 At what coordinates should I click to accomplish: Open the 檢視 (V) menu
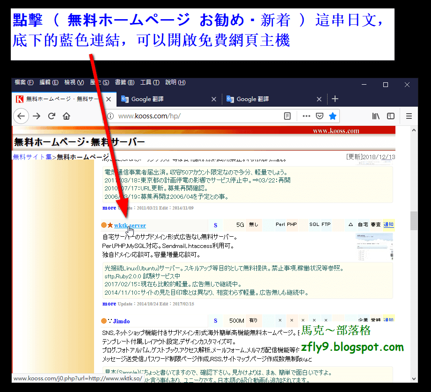tap(74, 82)
